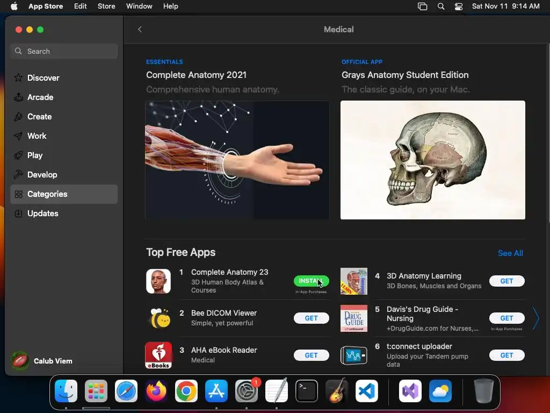Select the Categories grid icon
Image resolution: width=550 pixels, height=413 pixels.
[18, 194]
